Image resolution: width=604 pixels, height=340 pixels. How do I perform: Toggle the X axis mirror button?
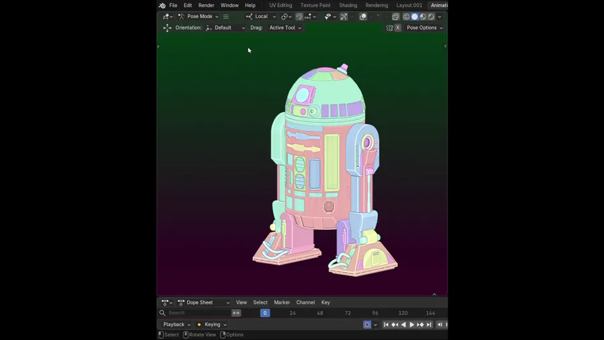397,28
